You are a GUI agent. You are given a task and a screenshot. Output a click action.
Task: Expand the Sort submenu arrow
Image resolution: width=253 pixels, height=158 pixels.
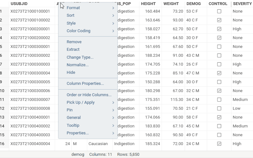pos(113,15)
